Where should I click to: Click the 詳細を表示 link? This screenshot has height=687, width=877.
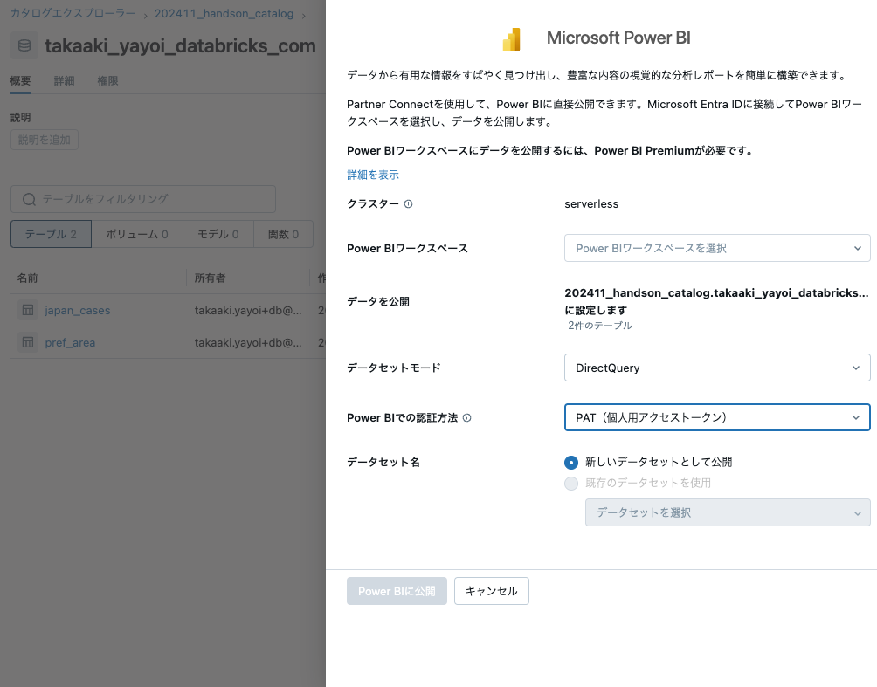tap(372, 175)
